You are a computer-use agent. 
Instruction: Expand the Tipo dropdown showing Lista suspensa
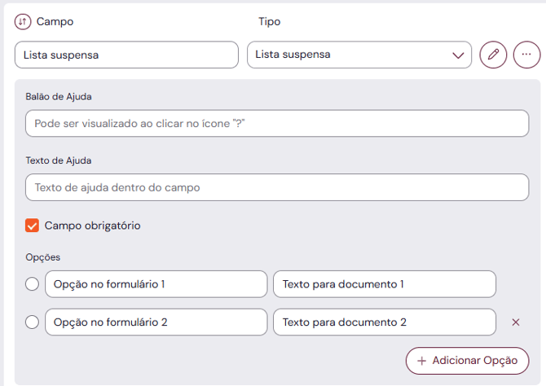pos(359,55)
